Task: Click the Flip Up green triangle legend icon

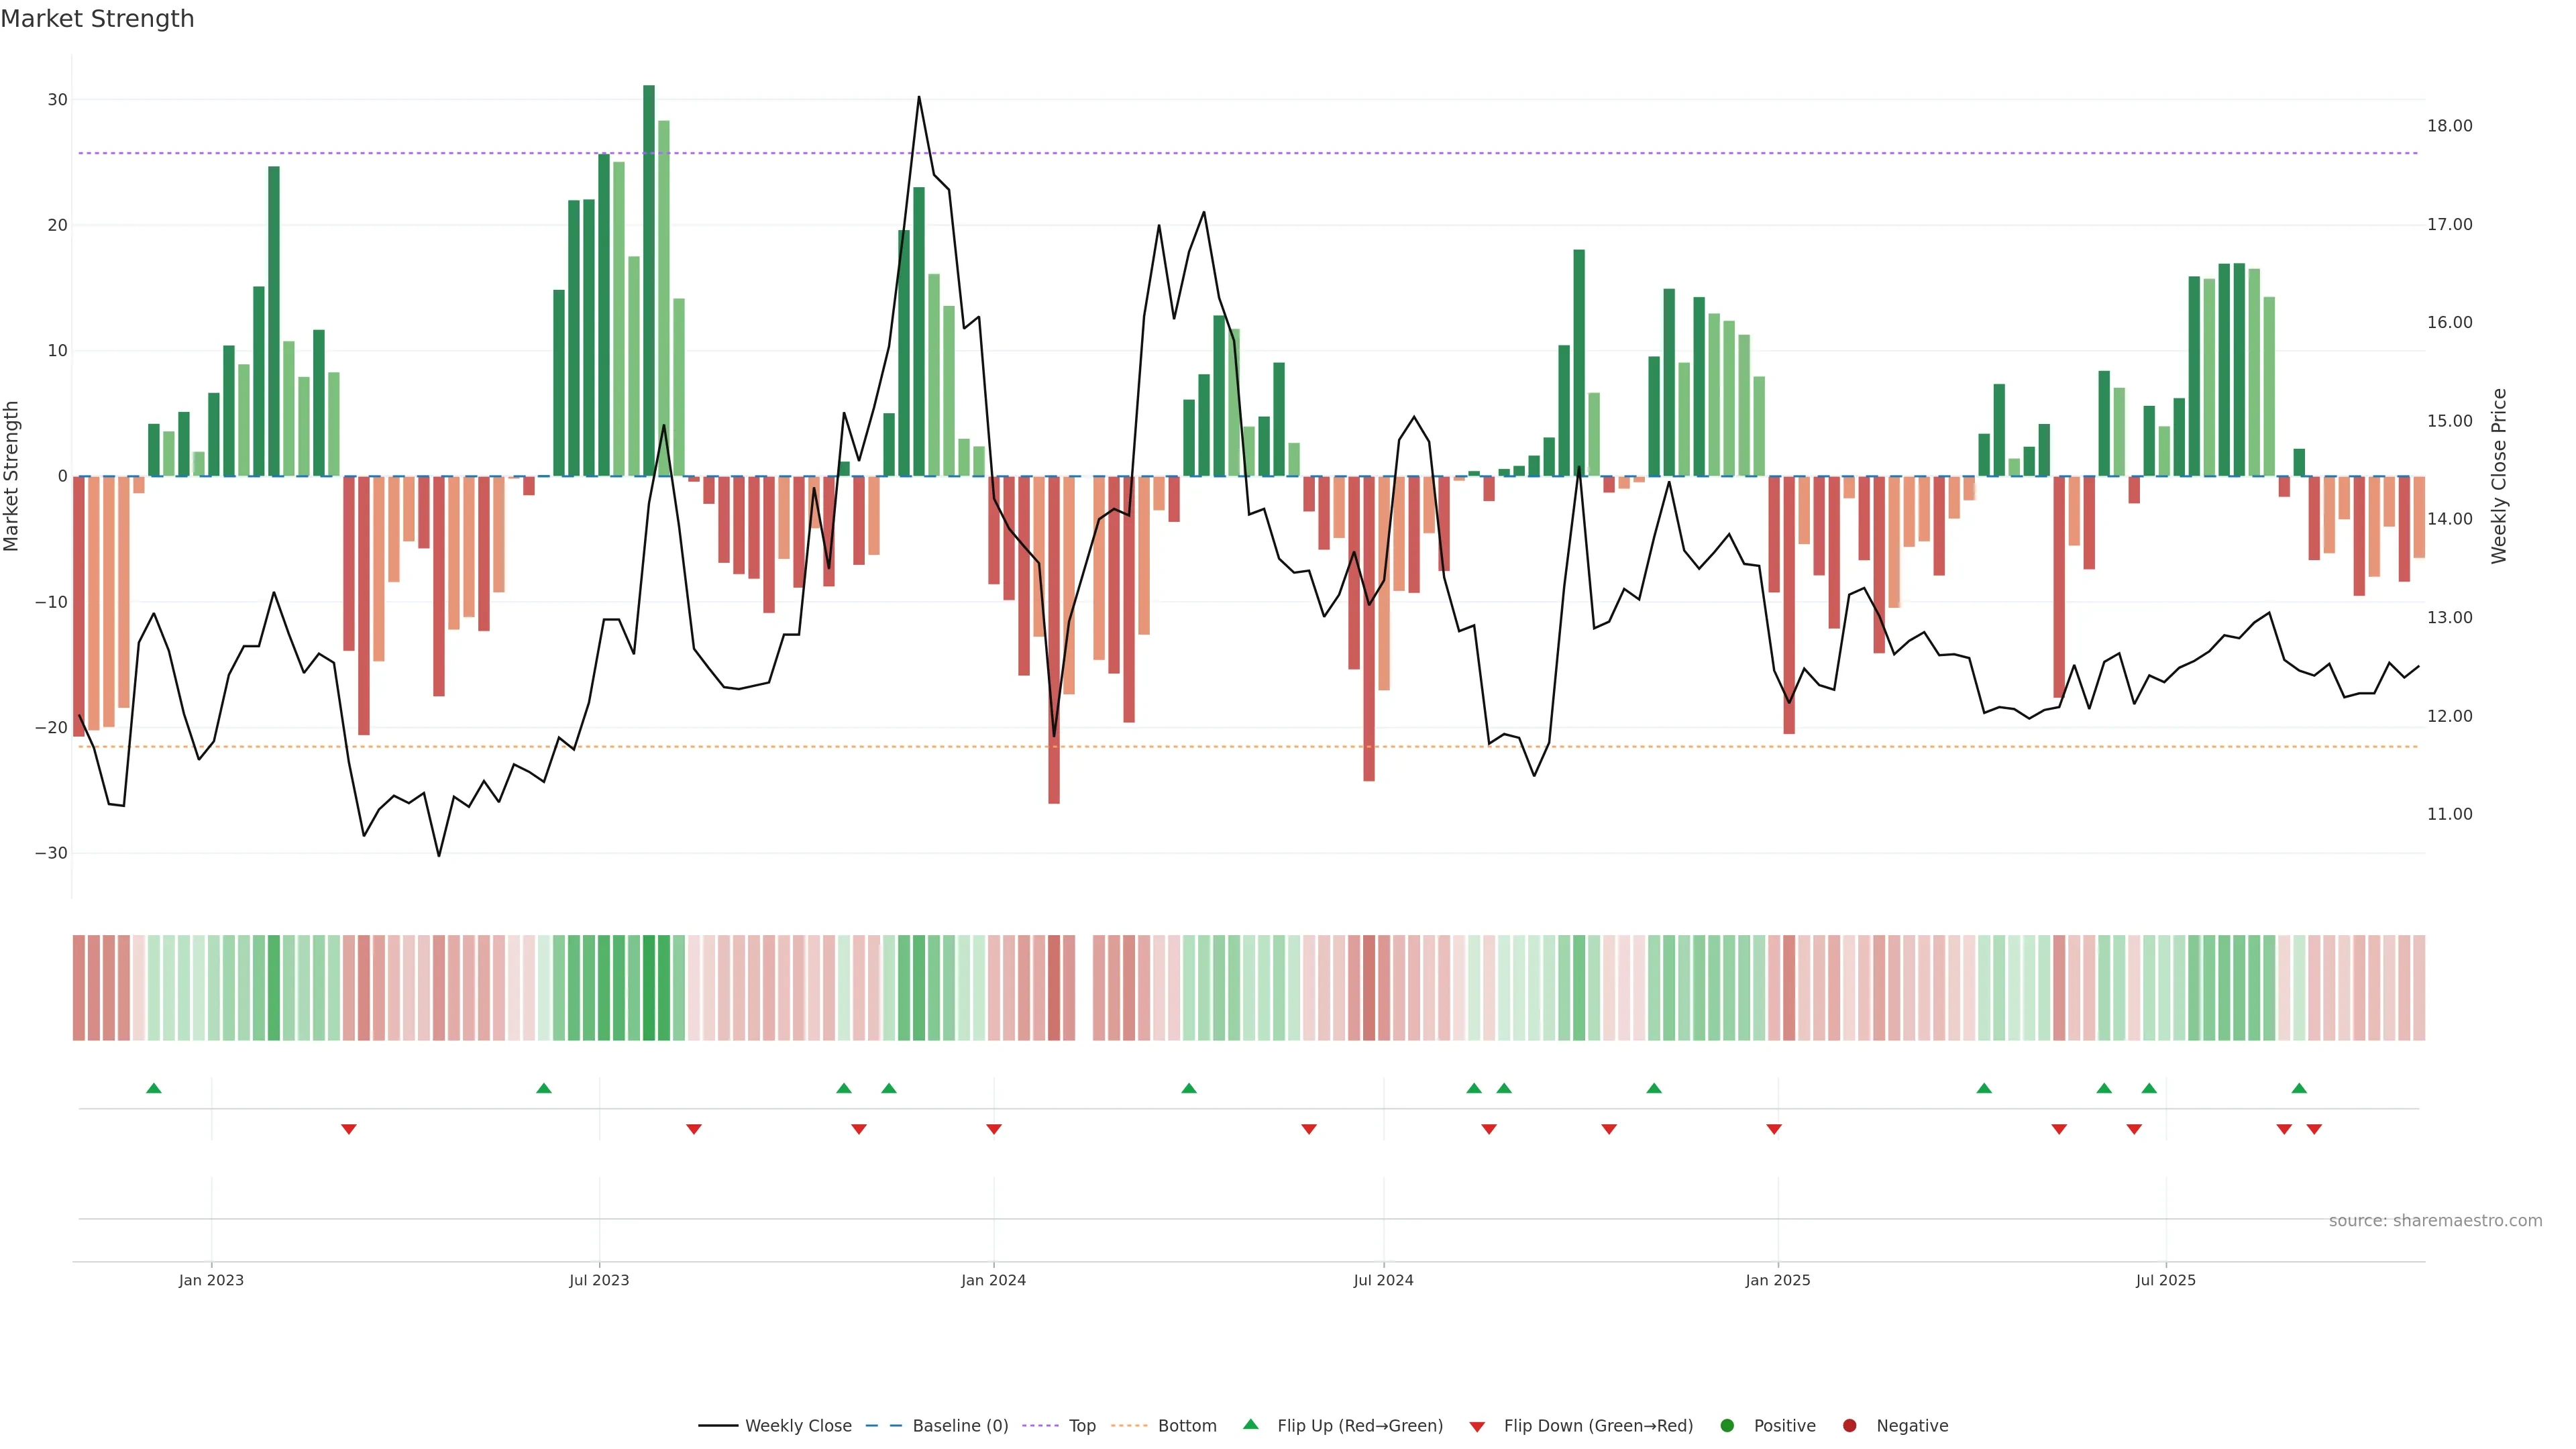Action: [x=1250, y=1425]
